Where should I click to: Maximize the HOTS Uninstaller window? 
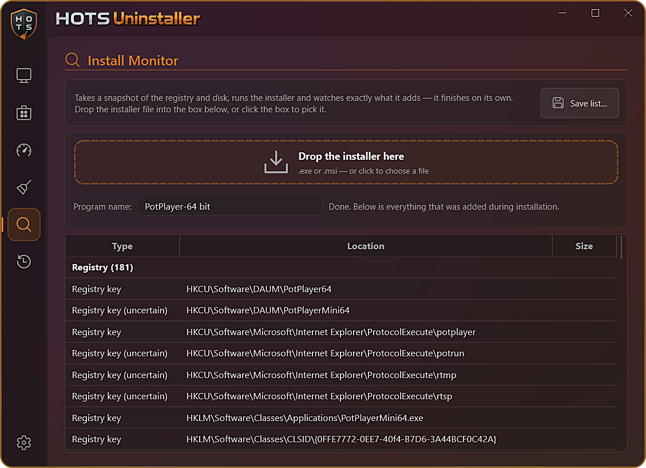(595, 13)
